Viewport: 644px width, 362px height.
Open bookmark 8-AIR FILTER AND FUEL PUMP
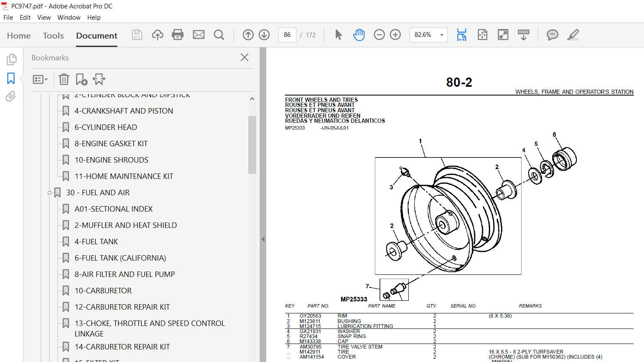click(x=125, y=274)
